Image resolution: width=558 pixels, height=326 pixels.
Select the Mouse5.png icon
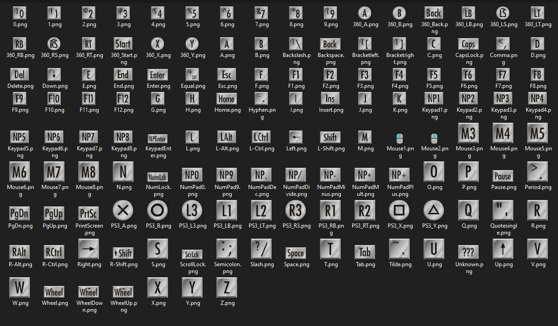(x=537, y=133)
